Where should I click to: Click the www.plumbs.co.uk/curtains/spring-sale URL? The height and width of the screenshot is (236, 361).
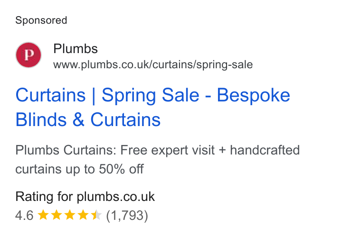[x=153, y=64]
